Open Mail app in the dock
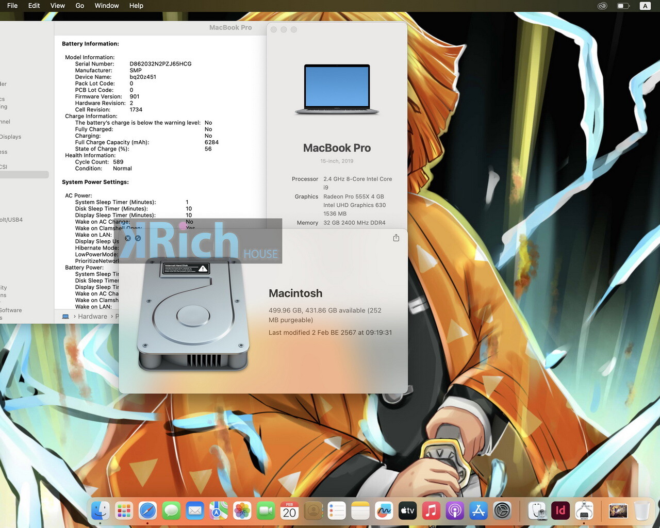Image resolution: width=660 pixels, height=528 pixels. tap(195, 510)
